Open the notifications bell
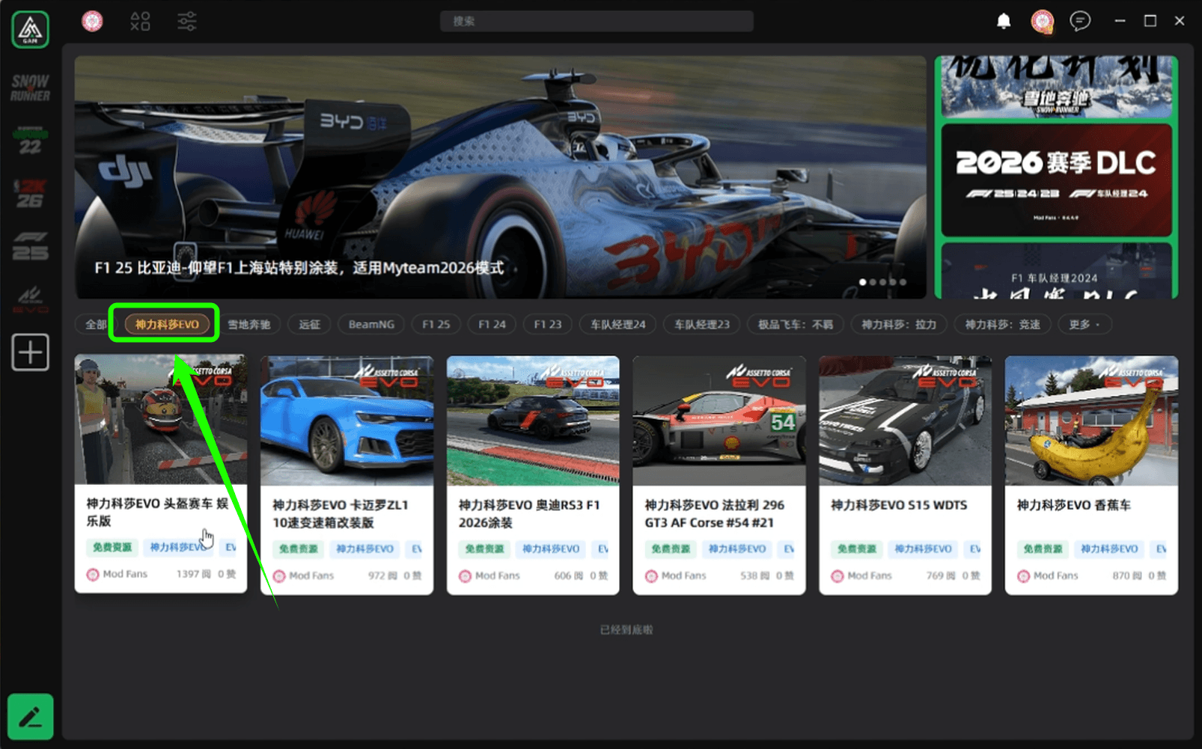The width and height of the screenshot is (1202, 749). coord(1004,21)
